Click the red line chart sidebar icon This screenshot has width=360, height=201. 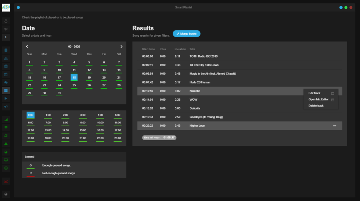pyautogui.click(x=6, y=181)
